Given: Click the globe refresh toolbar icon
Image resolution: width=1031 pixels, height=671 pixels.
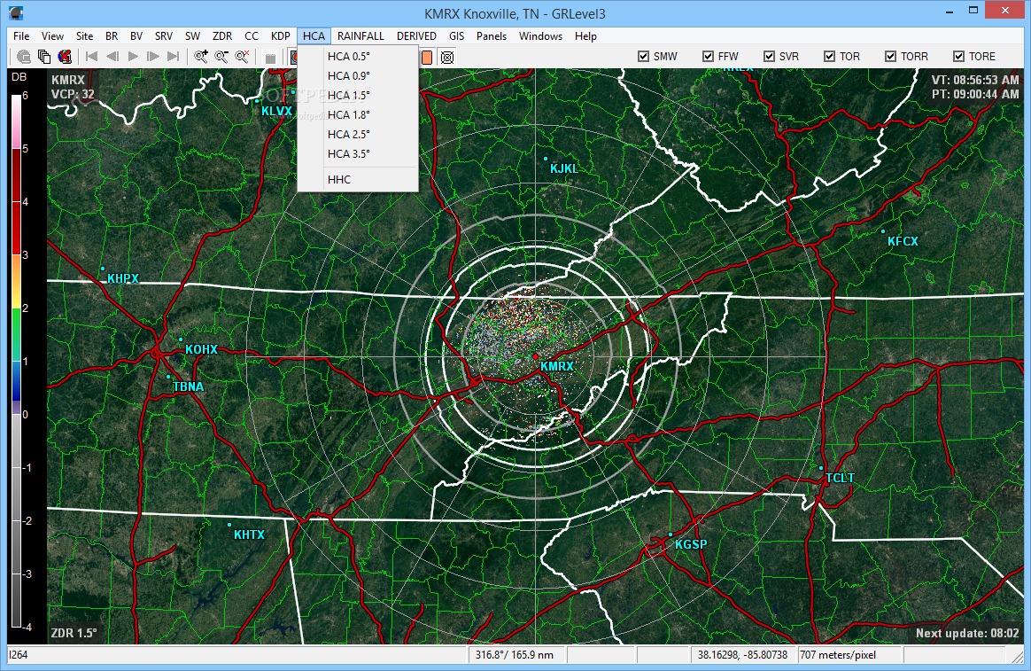Looking at the screenshot, I should point(24,57).
